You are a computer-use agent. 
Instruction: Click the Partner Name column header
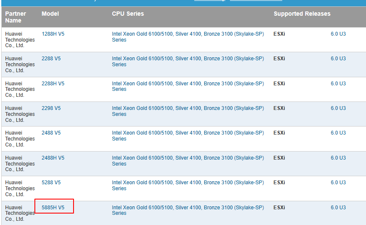(x=15, y=17)
